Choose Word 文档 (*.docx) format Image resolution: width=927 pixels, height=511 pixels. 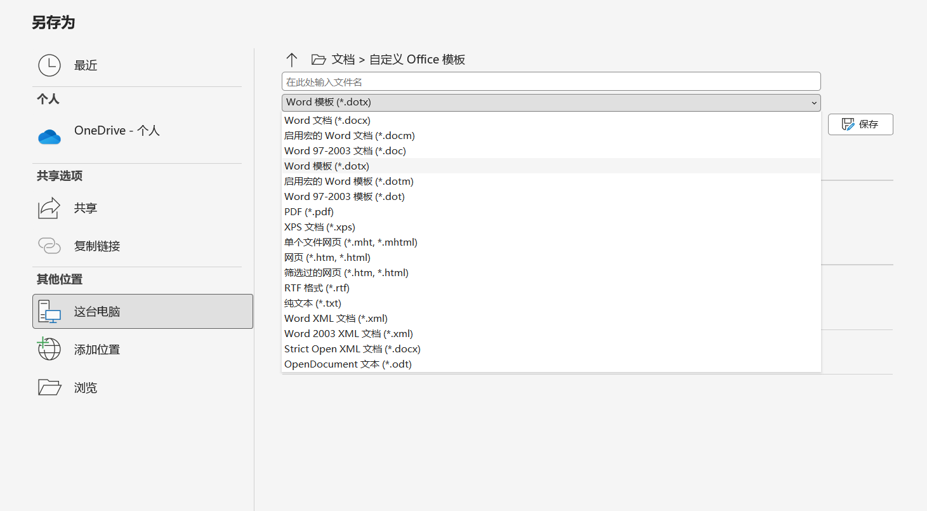pos(327,120)
